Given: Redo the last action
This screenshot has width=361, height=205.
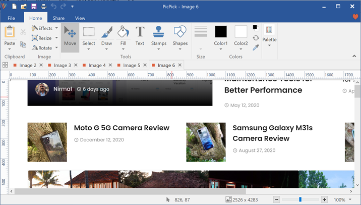Looking at the screenshot, I should click(63, 7).
